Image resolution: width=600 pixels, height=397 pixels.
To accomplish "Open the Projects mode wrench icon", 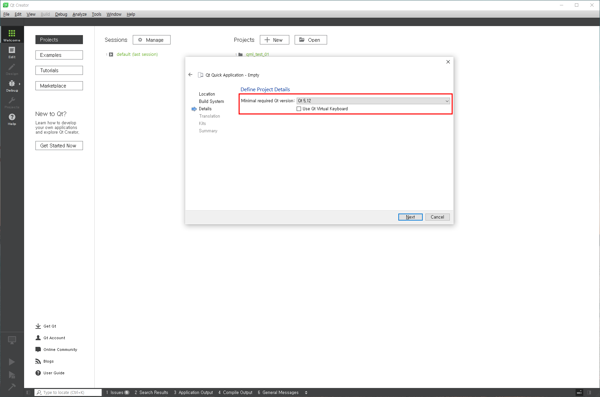I will click(12, 100).
